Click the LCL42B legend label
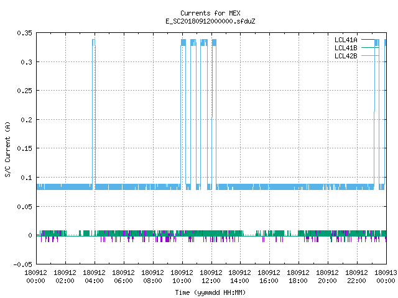The width and height of the screenshot is (398, 298). (x=346, y=56)
